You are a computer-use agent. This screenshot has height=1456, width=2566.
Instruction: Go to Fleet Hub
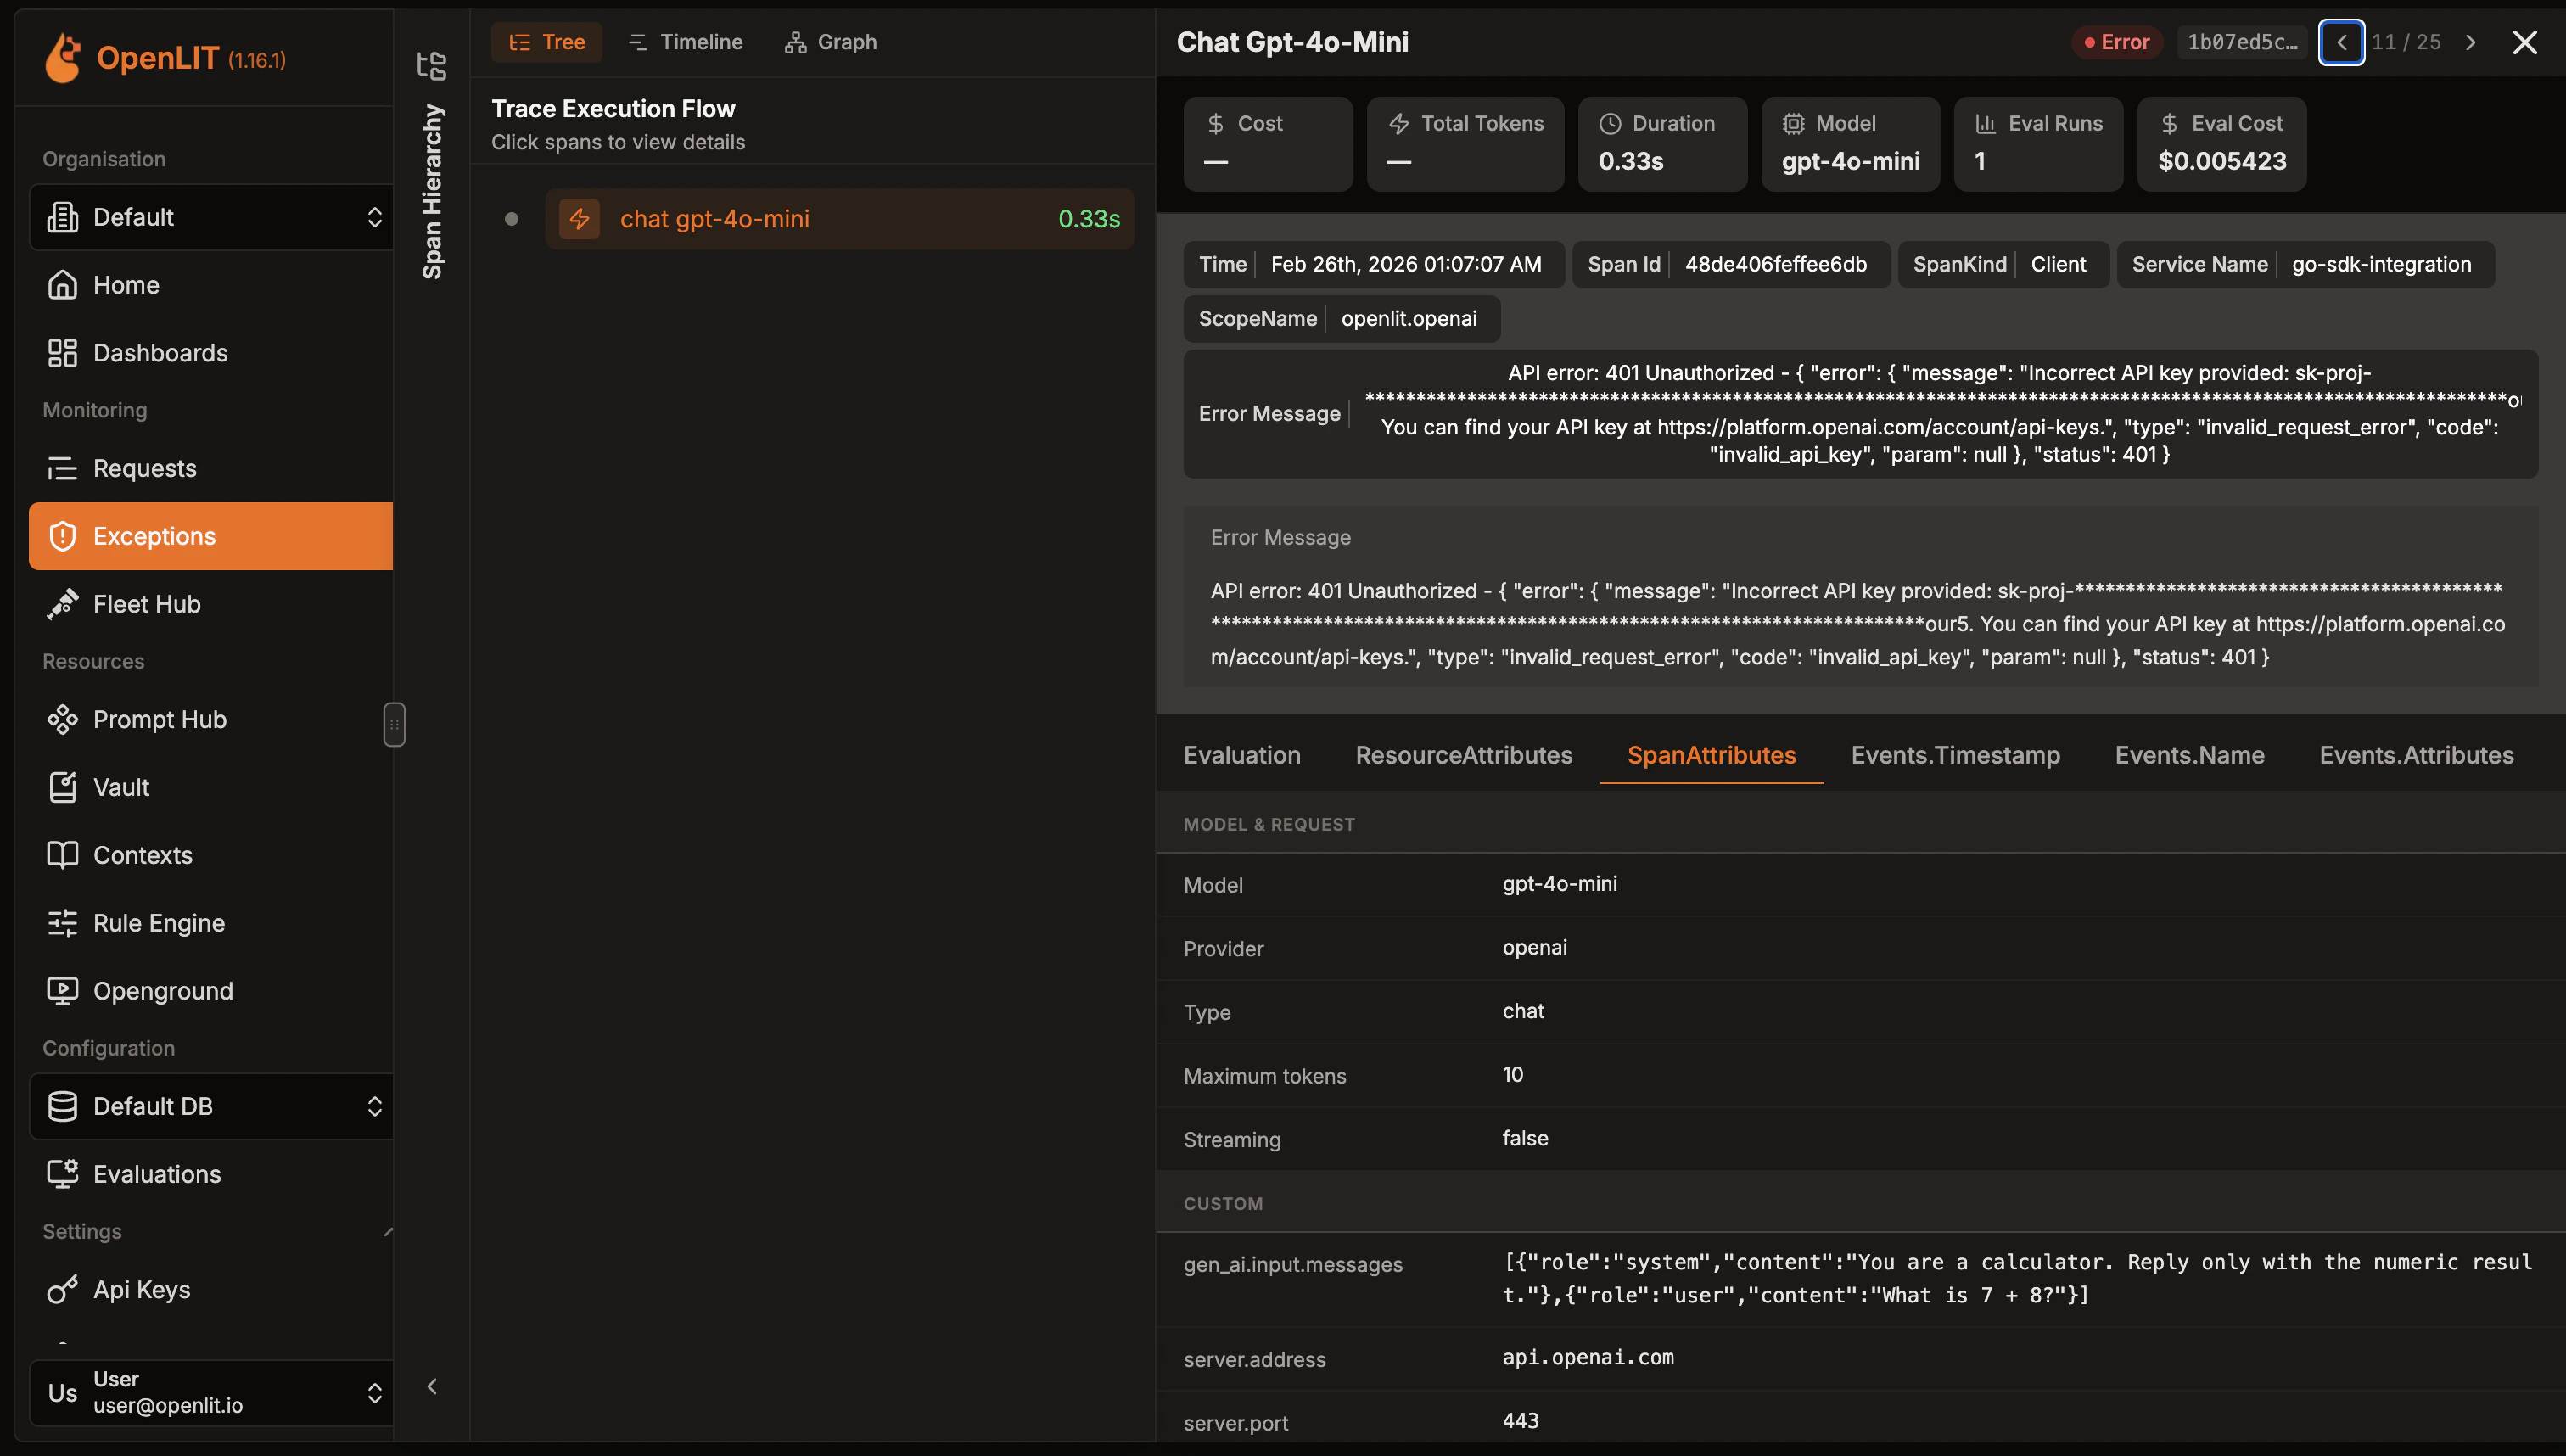pos(146,604)
